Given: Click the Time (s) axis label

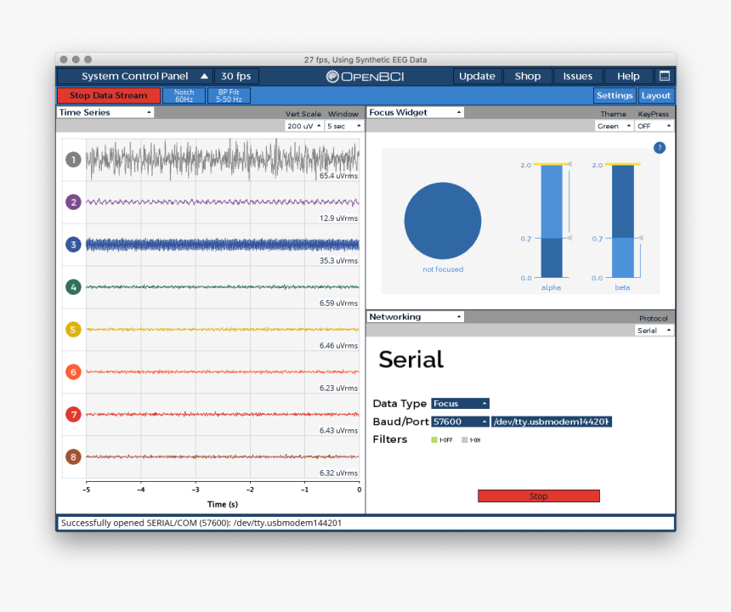Looking at the screenshot, I should click(223, 504).
